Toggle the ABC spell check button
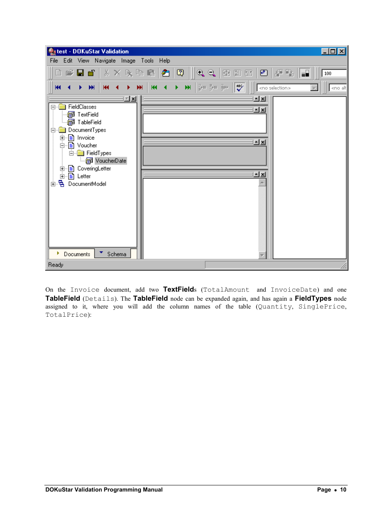 click(x=240, y=87)
